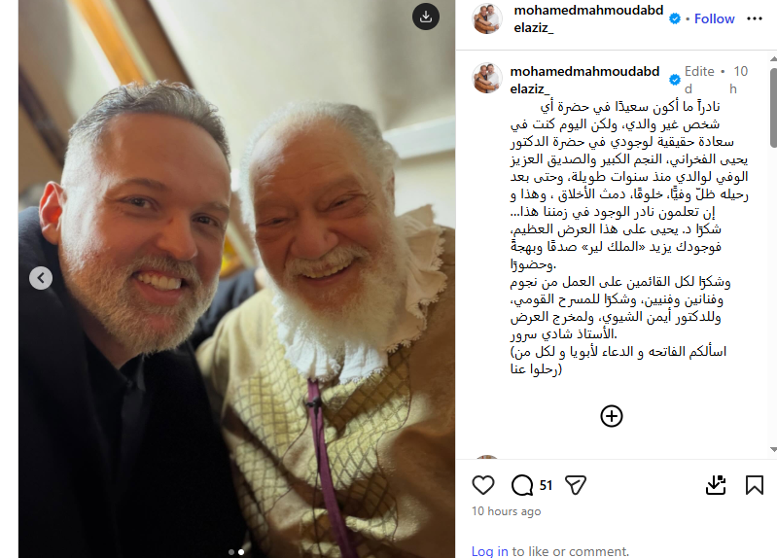The height and width of the screenshot is (558, 777).
Task: Follow the mohamedmahmoudabdelaziz_ account
Action: pos(714,18)
